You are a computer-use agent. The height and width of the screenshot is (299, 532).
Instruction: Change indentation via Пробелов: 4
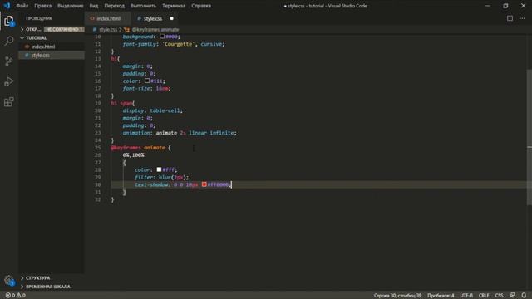[441, 296]
